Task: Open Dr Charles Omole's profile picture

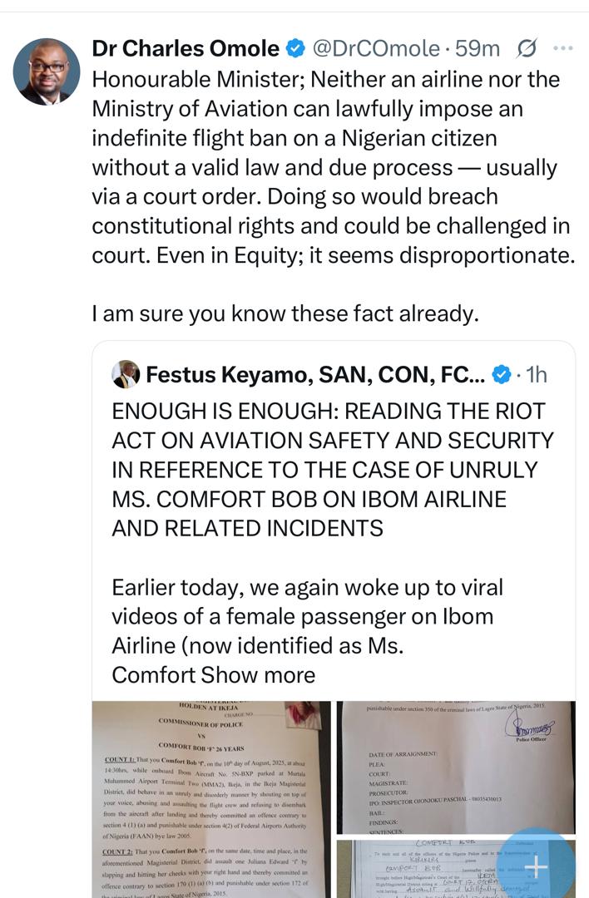Action: (47, 72)
